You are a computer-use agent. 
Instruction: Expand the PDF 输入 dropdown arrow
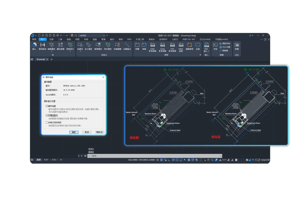click(x=209, y=51)
